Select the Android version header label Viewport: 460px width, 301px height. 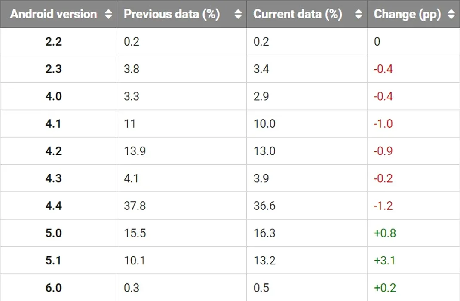click(53, 14)
